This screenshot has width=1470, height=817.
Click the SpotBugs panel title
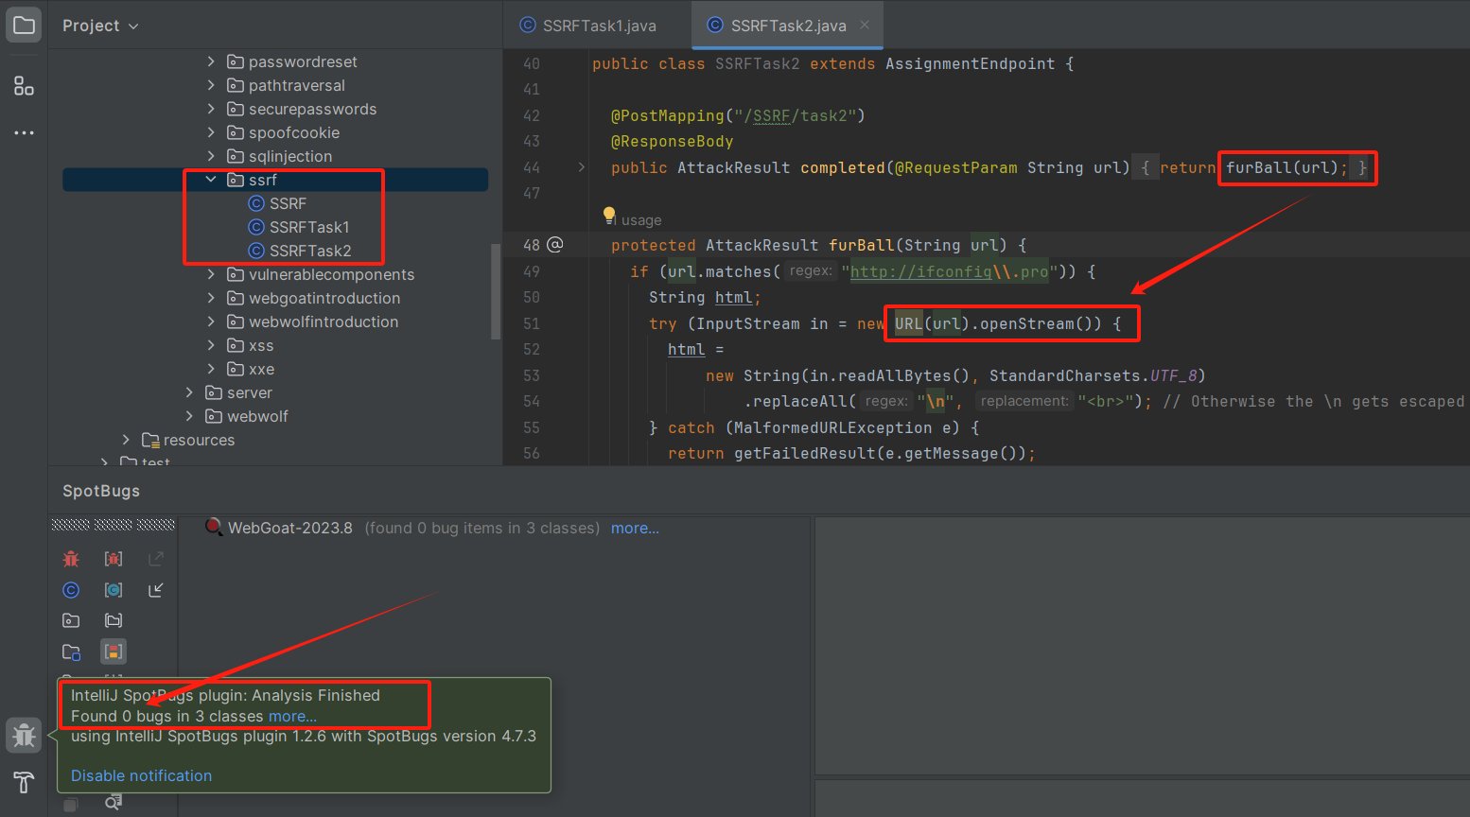(101, 491)
